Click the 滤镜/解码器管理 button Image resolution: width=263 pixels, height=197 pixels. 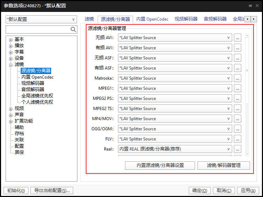[x=224, y=166]
